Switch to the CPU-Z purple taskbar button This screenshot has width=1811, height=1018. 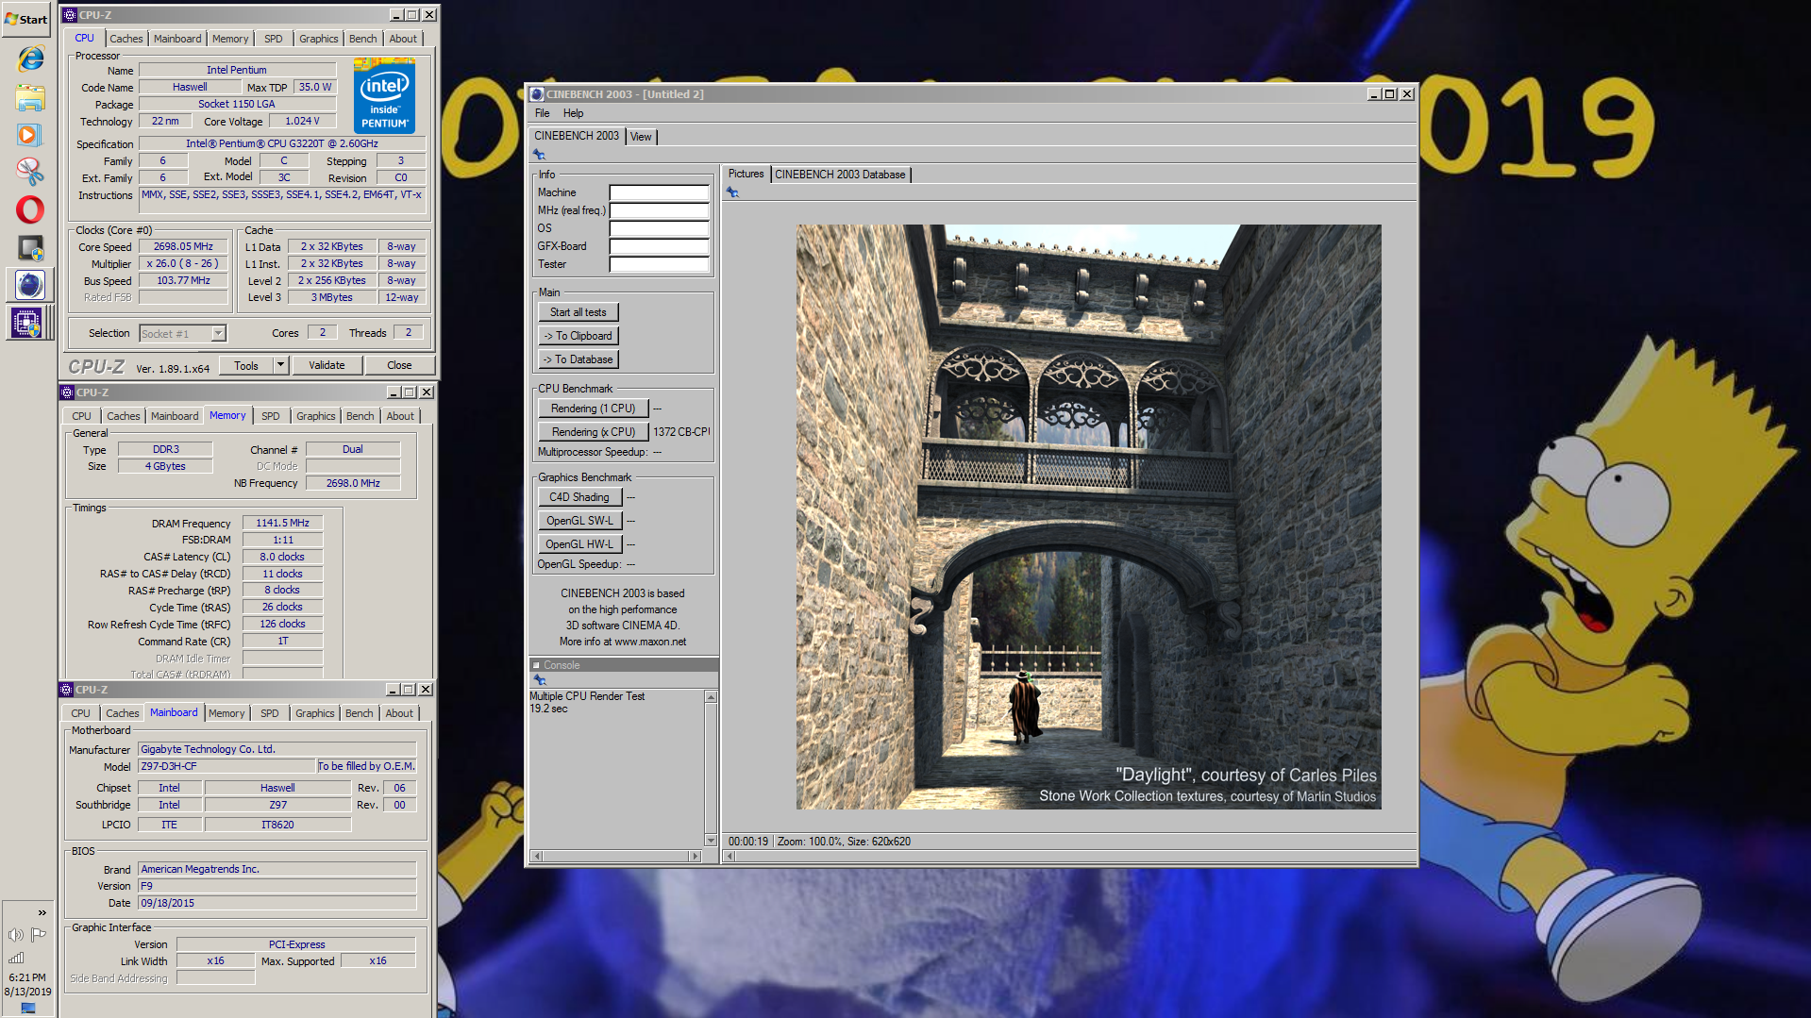tap(26, 323)
